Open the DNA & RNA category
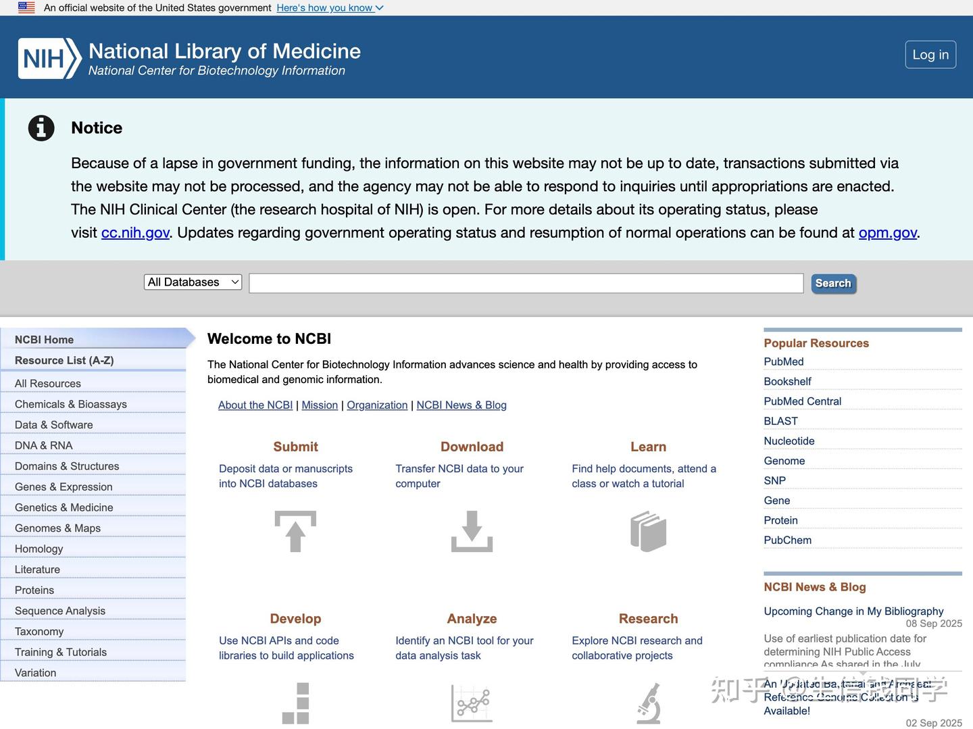This screenshot has width=973, height=729. (43, 445)
